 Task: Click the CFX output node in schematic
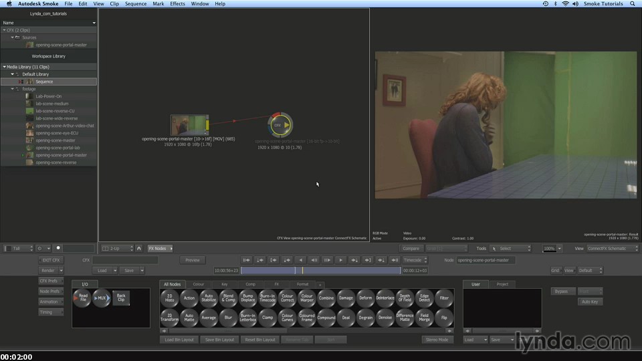pyautogui.click(x=280, y=124)
